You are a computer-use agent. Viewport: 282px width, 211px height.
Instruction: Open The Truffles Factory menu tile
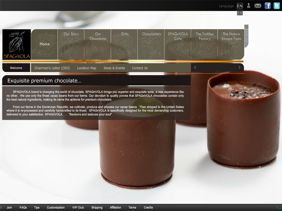(x=204, y=44)
